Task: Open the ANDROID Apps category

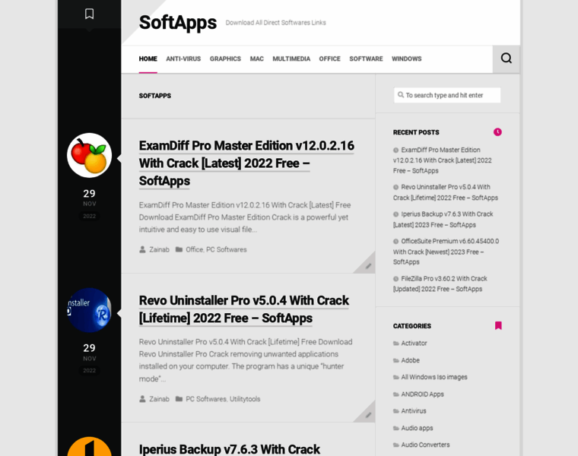Action: coord(422,394)
